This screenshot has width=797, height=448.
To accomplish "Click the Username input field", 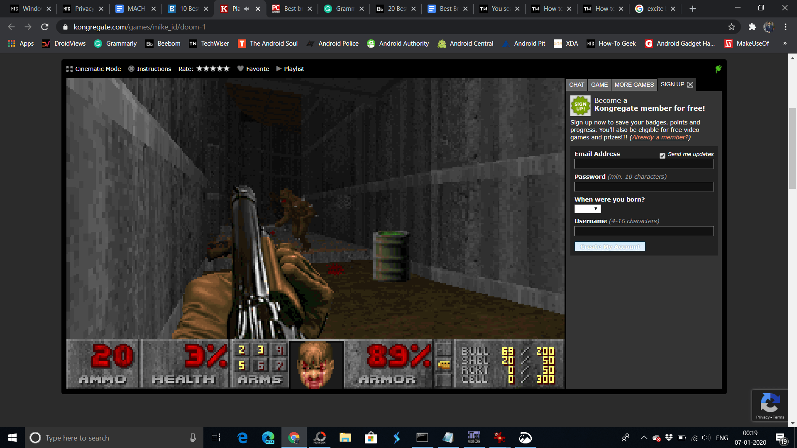I will [643, 231].
